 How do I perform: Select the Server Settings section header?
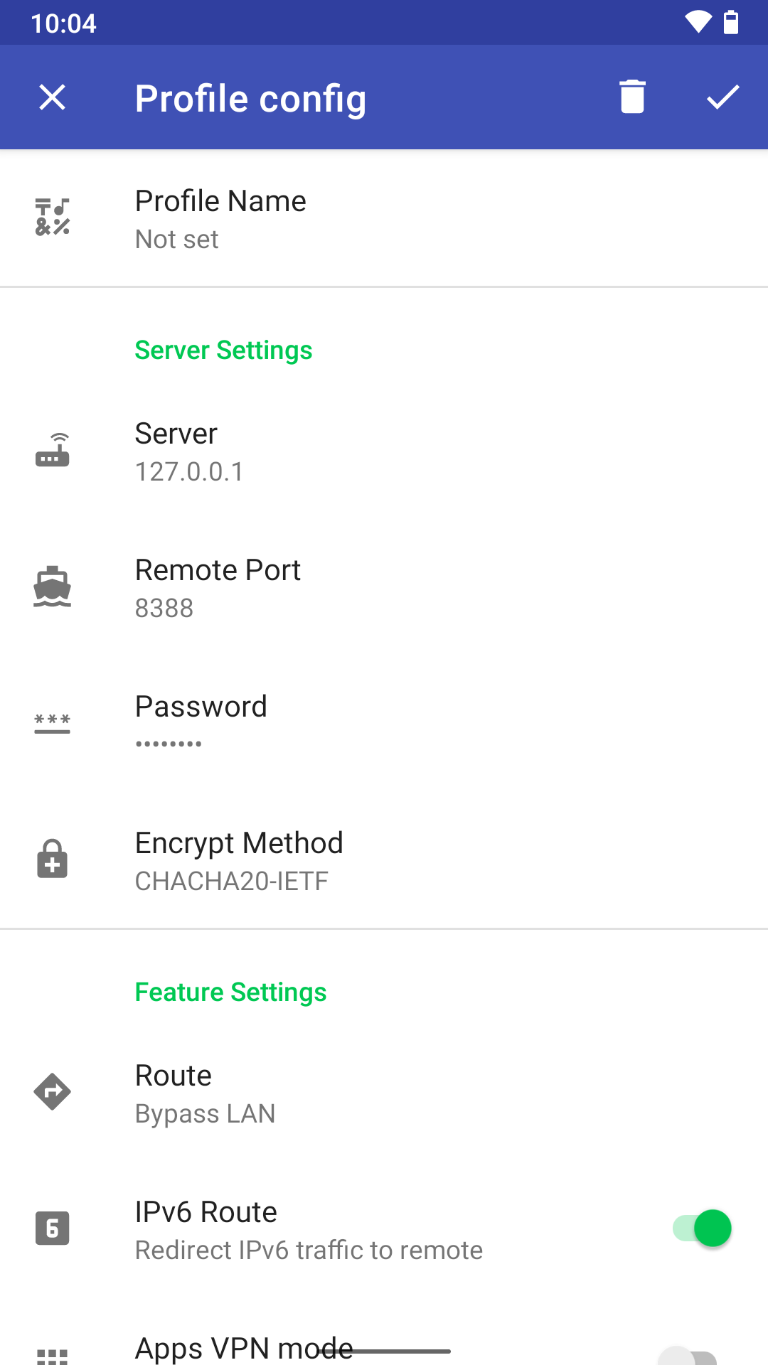point(223,350)
